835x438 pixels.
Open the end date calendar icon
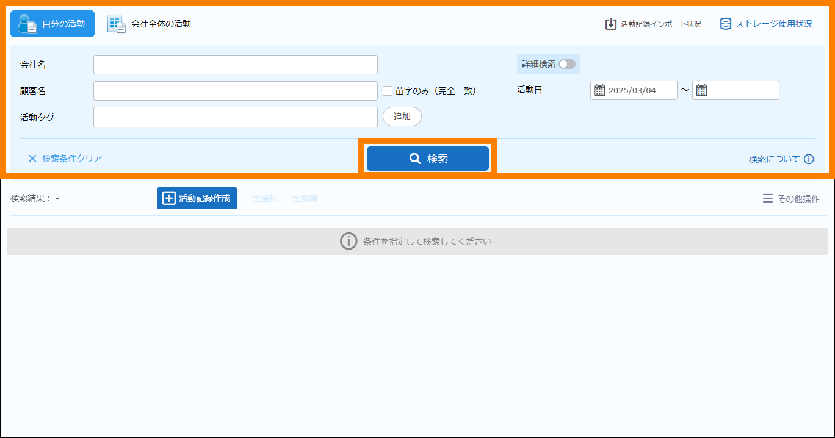pos(701,90)
